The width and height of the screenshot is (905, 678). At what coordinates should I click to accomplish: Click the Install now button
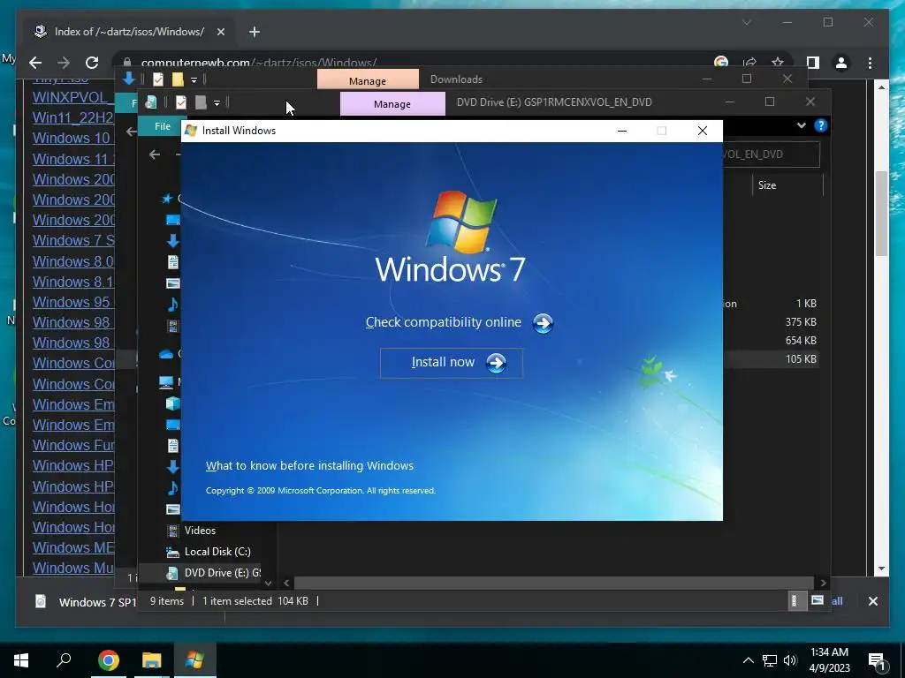click(x=452, y=363)
